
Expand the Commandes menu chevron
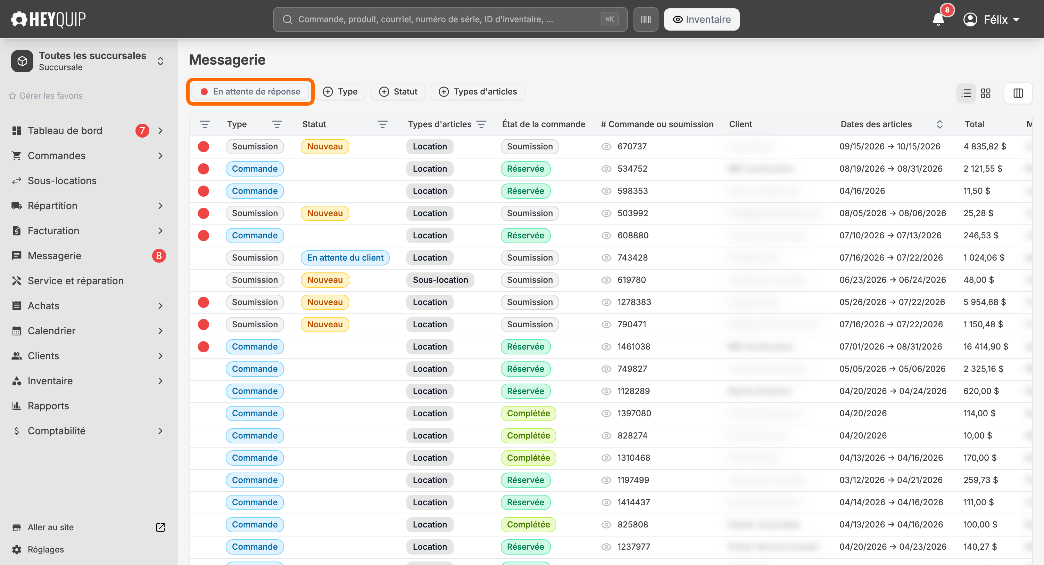(x=160, y=156)
